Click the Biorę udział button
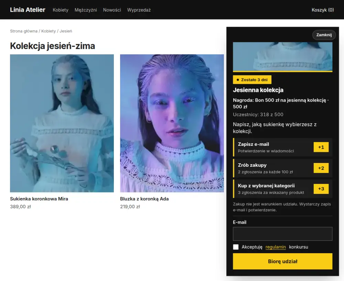344x281 pixels. [x=282, y=261]
